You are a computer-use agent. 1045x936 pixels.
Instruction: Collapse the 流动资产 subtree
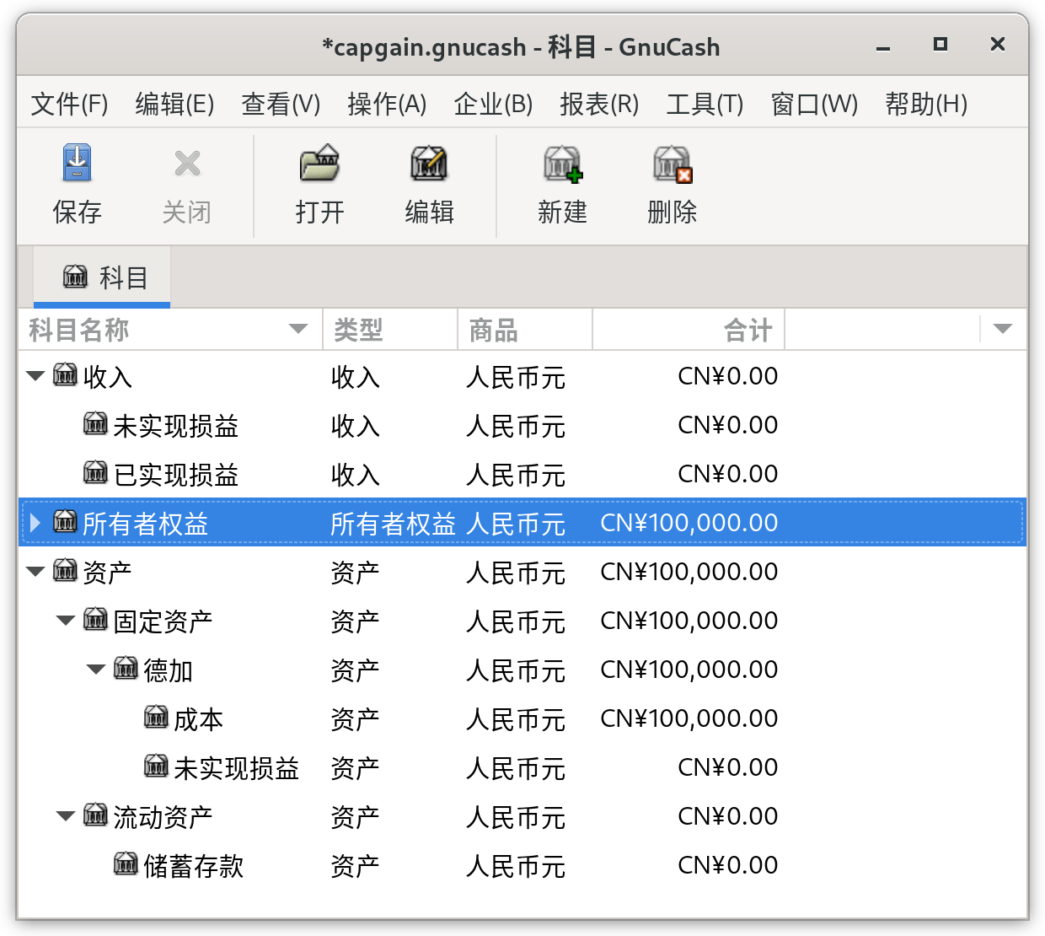coord(66,816)
